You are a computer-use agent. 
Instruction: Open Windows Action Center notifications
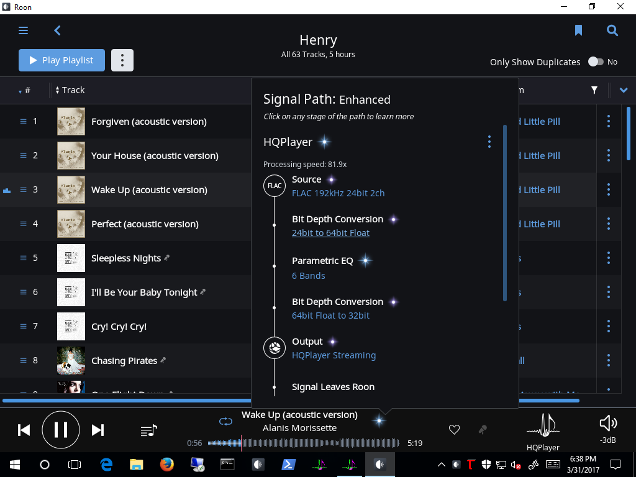(x=616, y=465)
